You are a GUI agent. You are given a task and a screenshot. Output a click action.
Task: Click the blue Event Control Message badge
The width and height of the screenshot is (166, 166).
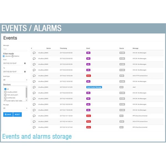94,87
